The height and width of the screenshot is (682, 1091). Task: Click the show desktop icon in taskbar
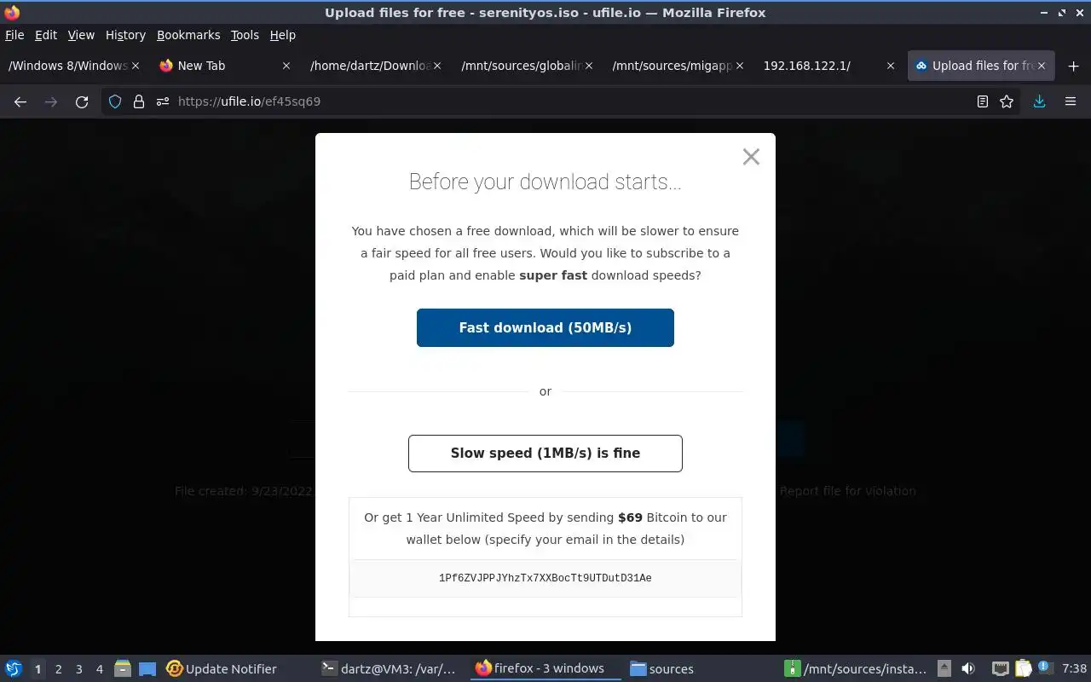(147, 669)
